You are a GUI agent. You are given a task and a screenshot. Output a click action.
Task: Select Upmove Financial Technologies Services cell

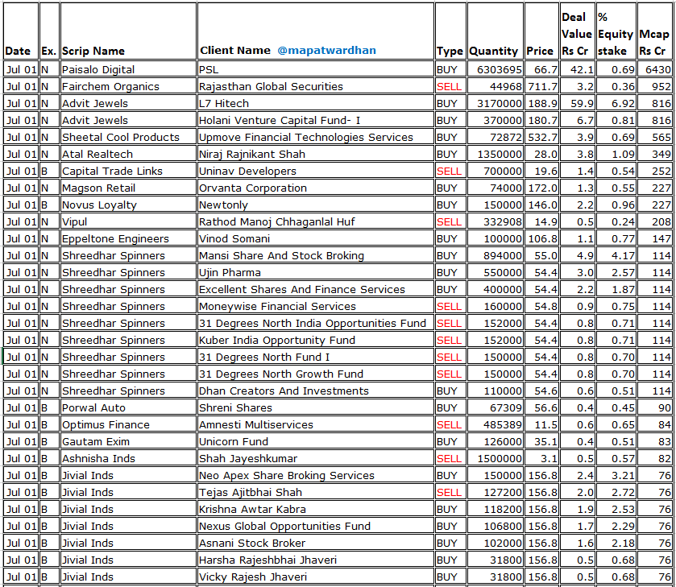point(316,137)
